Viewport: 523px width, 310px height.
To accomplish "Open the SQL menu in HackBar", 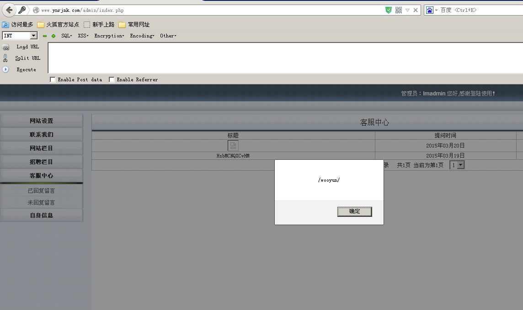I will tap(66, 36).
